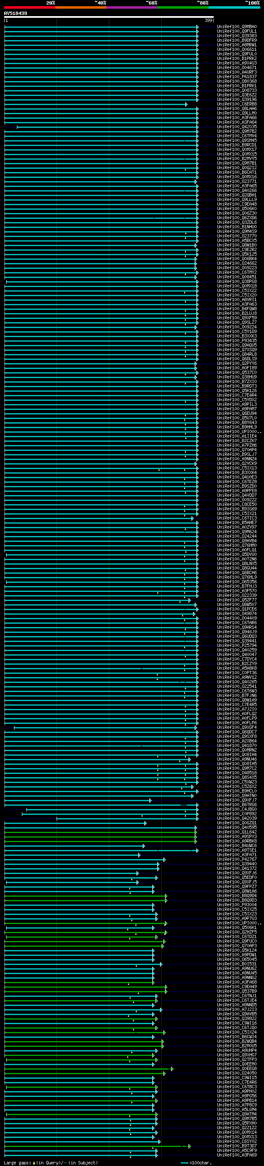The width and height of the screenshot is (264, 1166).
Task: Open hit UniRef100_P42767
Action: coord(237,859)
